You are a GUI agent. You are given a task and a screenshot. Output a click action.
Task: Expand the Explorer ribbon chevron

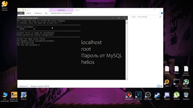tap(159, 13)
